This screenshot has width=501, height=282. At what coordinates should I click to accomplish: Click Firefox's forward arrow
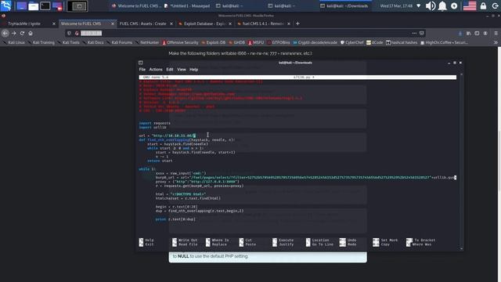click(14, 33)
